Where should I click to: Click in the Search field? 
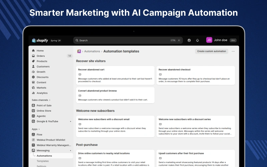pos(128,40)
